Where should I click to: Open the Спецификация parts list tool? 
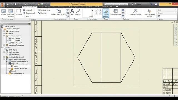(x=115, y=12)
